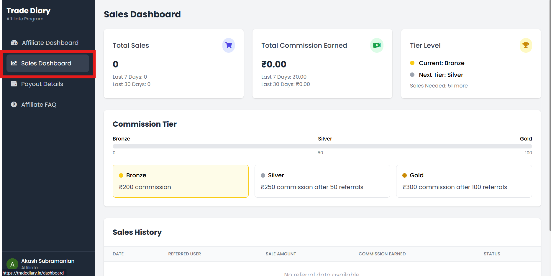The width and height of the screenshot is (551, 276).
Task: Click the Sales Dashboard page title
Action: (x=142, y=14)
